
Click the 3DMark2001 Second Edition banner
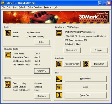[x=56, y=17]
